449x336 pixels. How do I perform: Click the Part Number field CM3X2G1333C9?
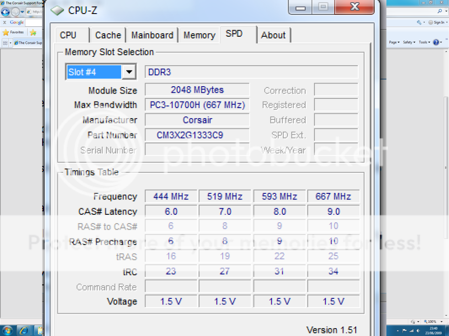coord(197,135)
